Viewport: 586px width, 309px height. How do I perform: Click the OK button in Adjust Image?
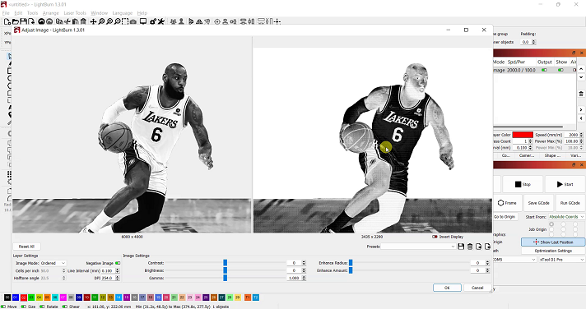[447, 288]
